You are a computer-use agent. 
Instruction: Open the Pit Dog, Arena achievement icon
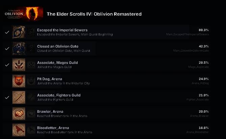(x=19, y=81)
